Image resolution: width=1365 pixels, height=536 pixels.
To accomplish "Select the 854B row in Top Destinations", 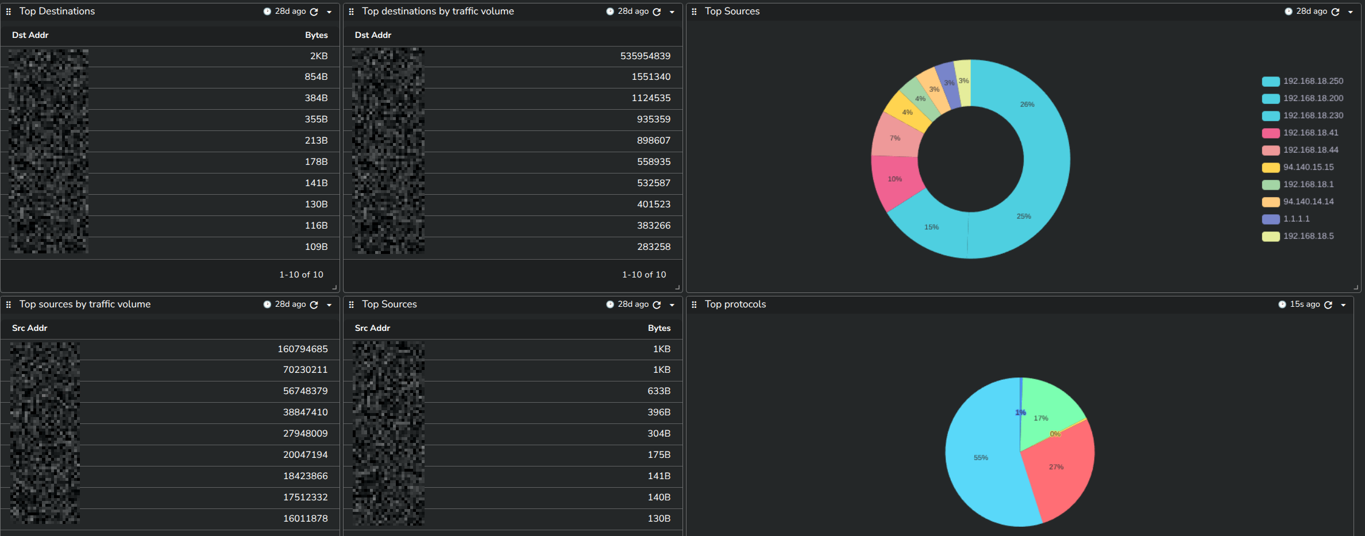I will coord(170,77).
